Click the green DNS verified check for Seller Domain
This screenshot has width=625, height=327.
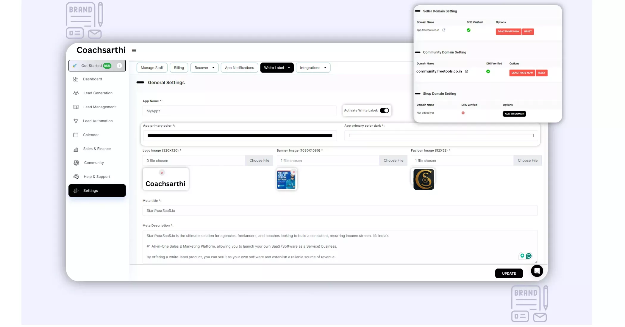coord(468,30)
